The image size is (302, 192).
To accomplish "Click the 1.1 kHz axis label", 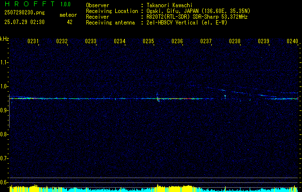I will [x=4, y=62].
